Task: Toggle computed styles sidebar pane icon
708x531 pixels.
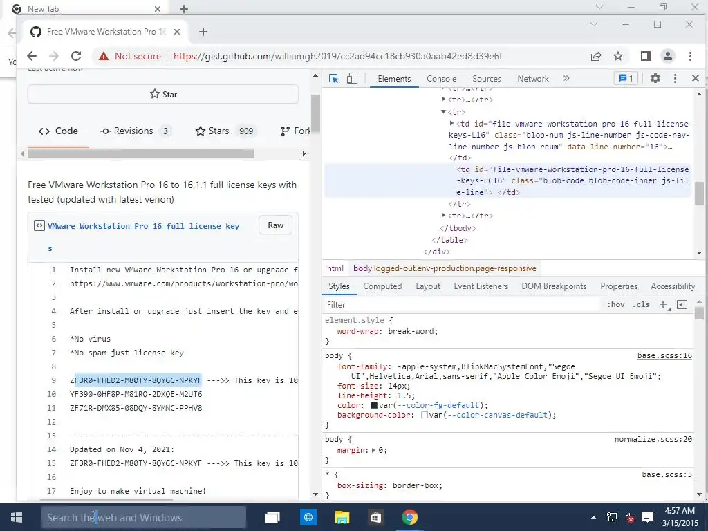Action: pos(682,305)
